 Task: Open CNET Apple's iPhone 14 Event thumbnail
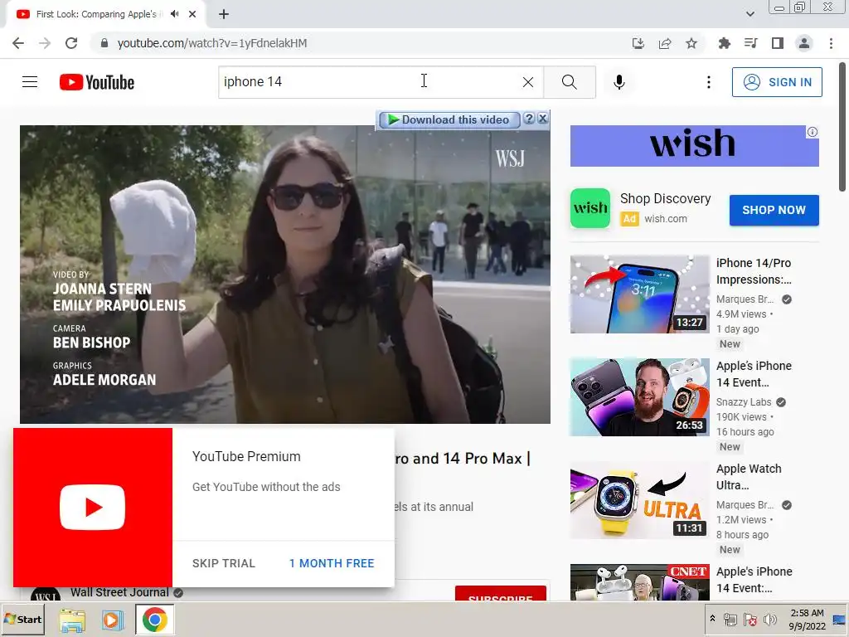tap(639, 581)
